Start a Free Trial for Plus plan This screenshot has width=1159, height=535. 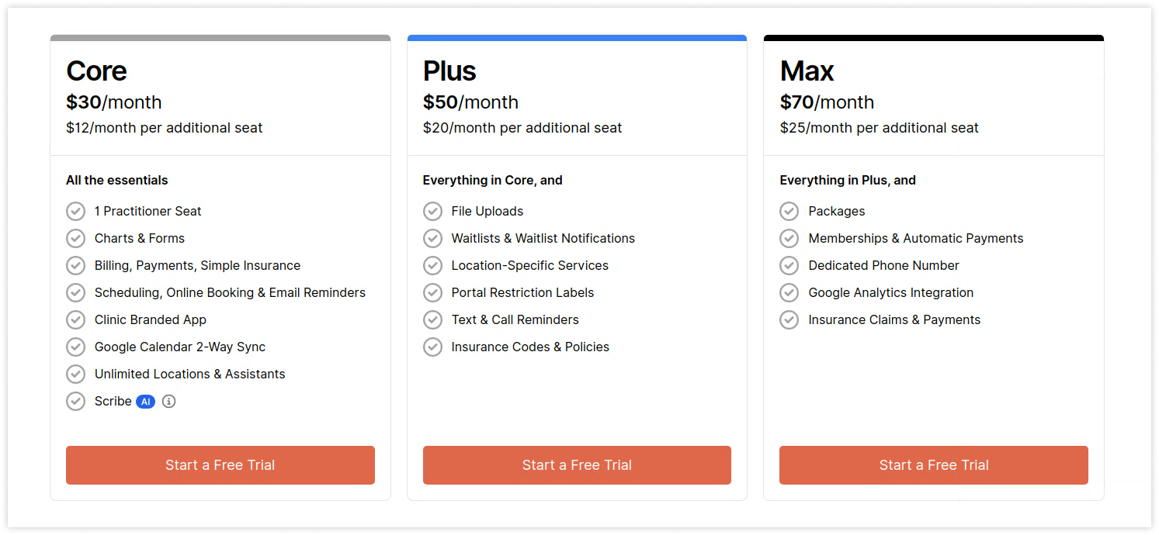coord(577,465)
